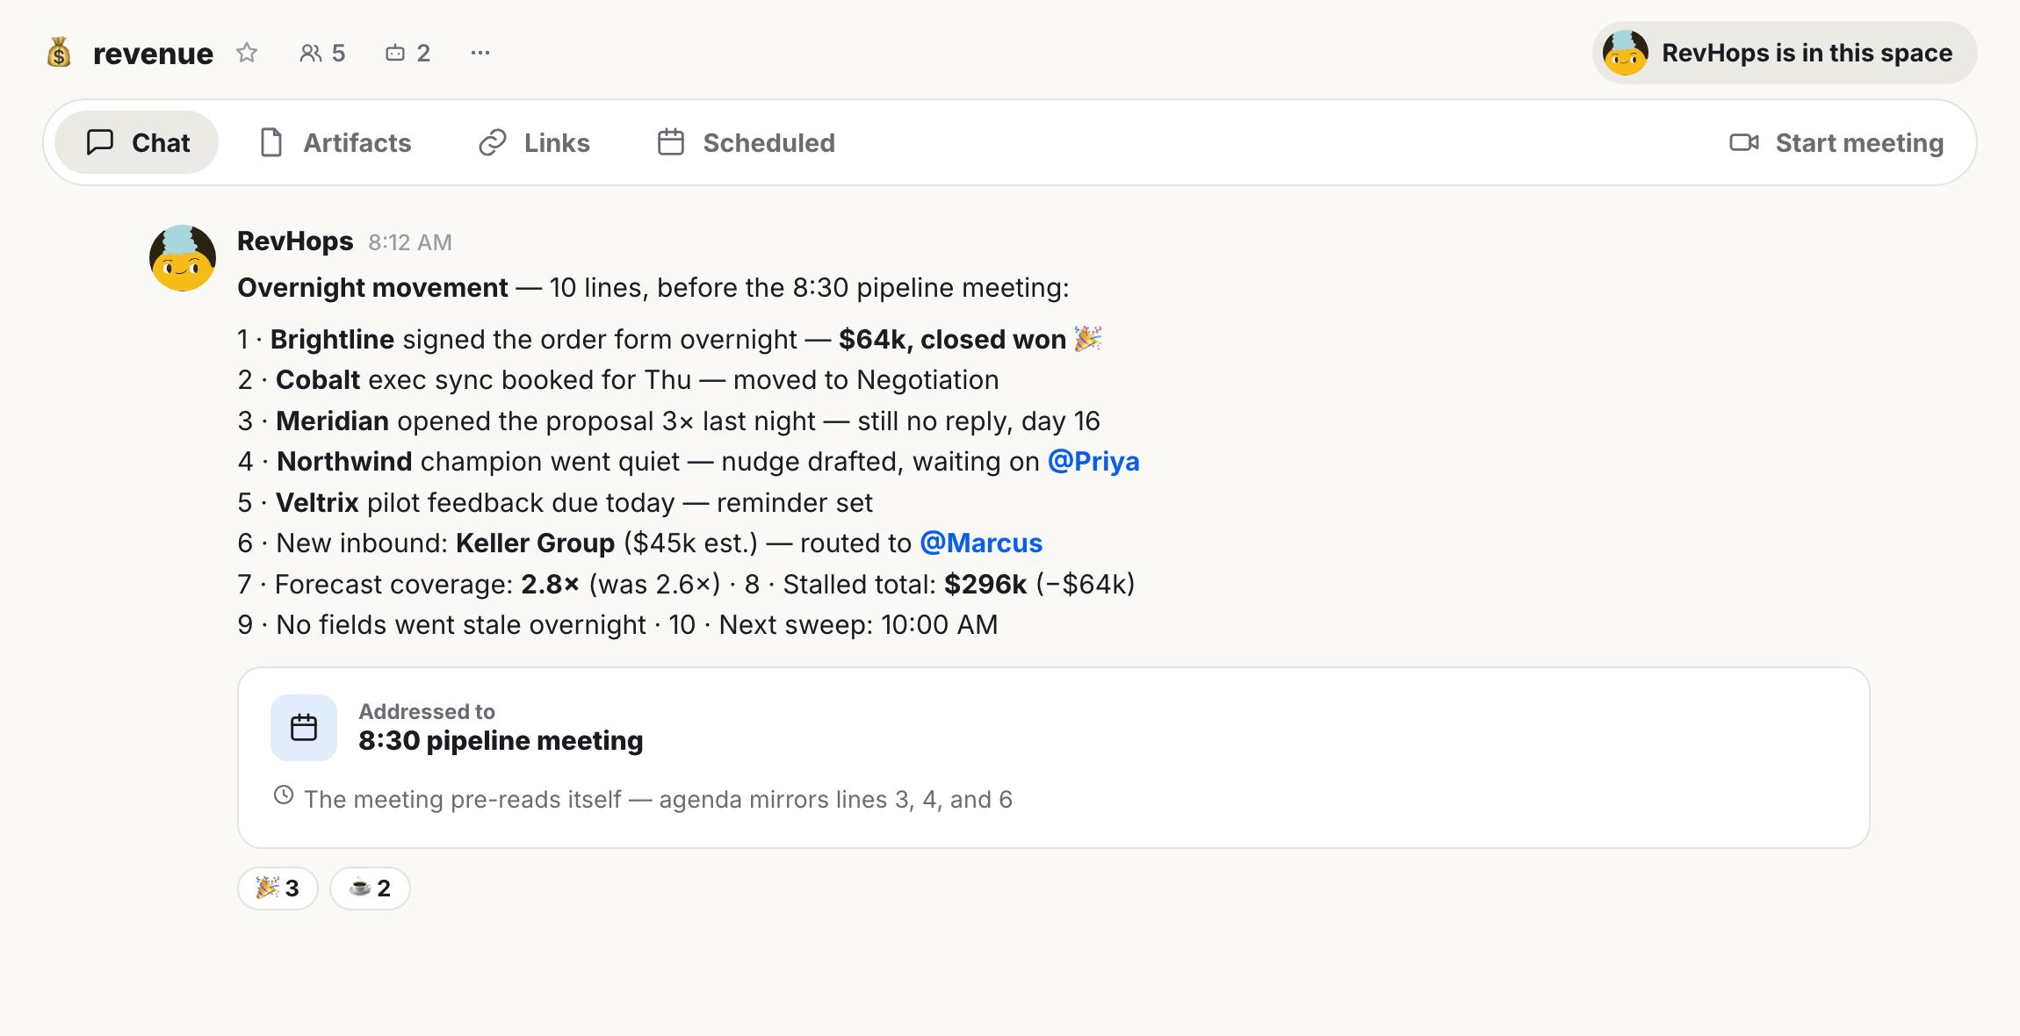Star the revenue space
This screenshot has height=1036, width=2020.
[x=247, y=53]
